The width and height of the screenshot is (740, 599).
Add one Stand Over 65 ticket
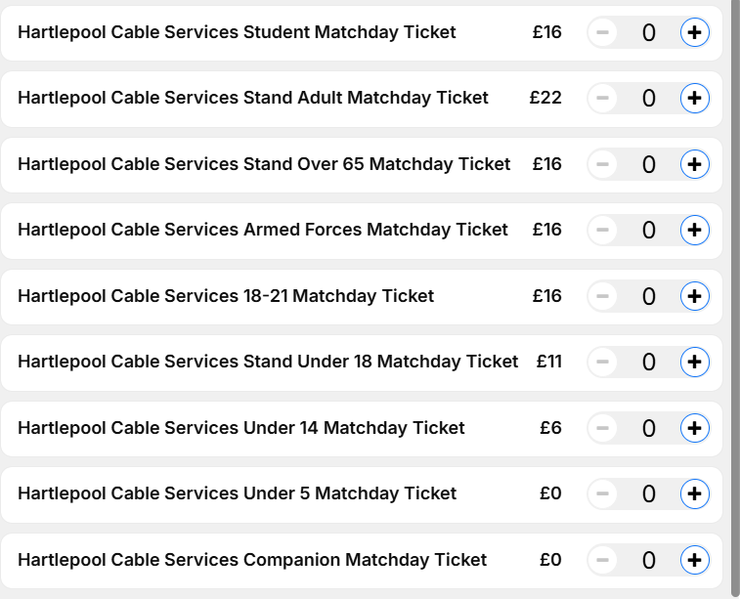pyautogui.click(x=694, y=164)
